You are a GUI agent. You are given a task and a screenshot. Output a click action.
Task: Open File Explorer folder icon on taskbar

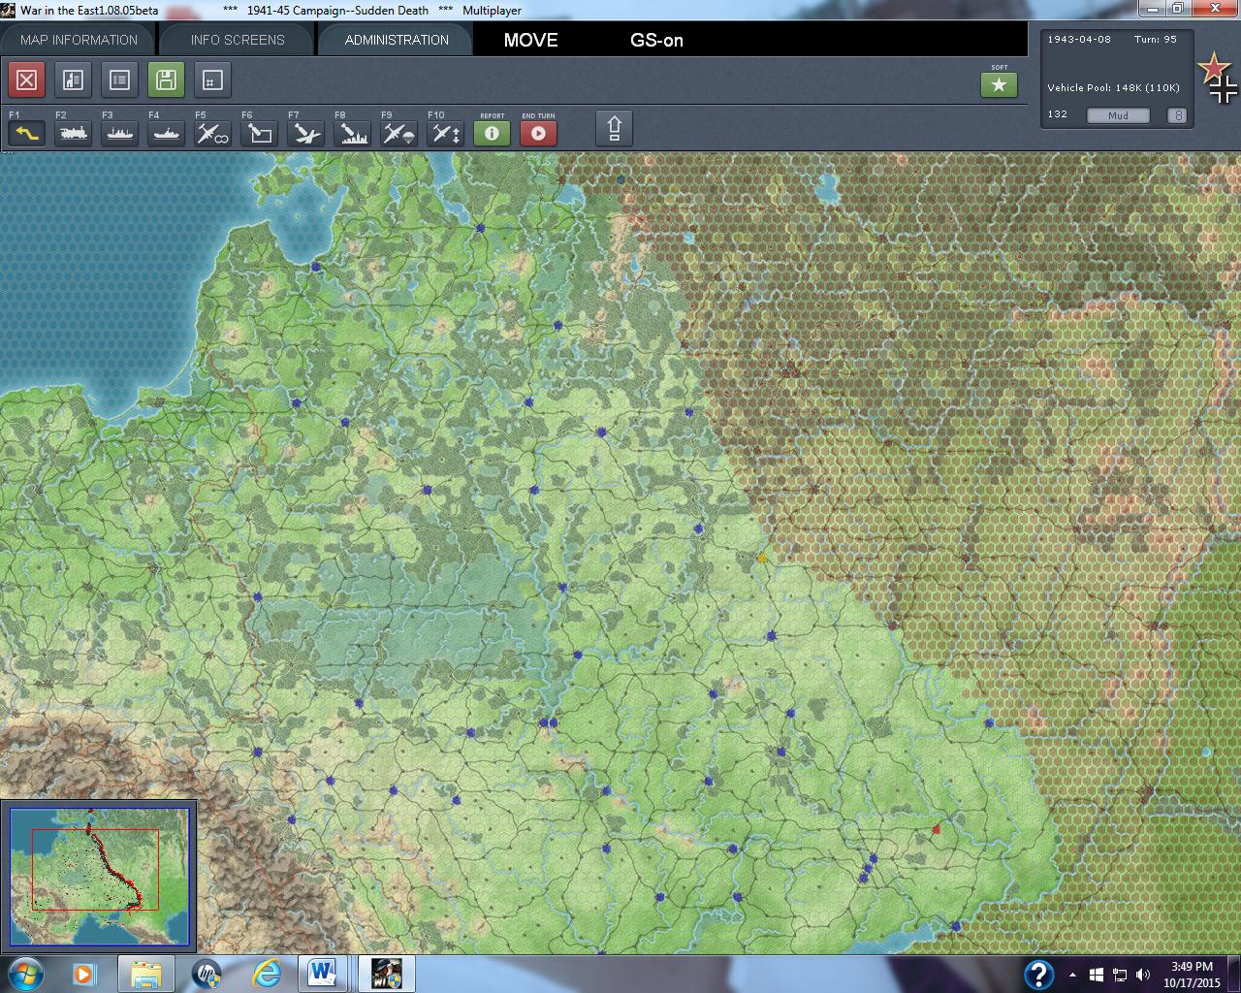click(x=145, y=973)
